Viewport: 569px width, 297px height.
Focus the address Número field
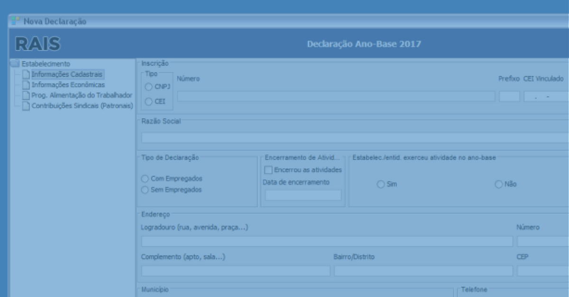click(543, 241)
